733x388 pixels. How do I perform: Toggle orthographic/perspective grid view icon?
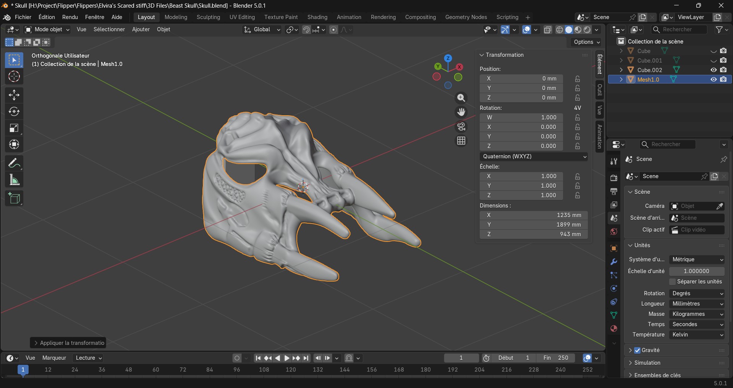point(461,141)
